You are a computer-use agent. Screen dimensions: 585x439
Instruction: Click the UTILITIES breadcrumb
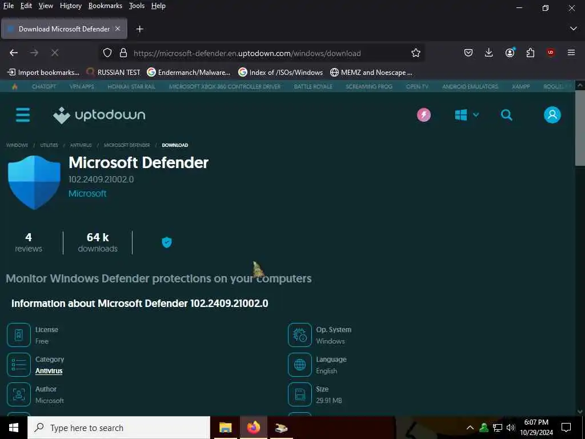click(49, 145)
